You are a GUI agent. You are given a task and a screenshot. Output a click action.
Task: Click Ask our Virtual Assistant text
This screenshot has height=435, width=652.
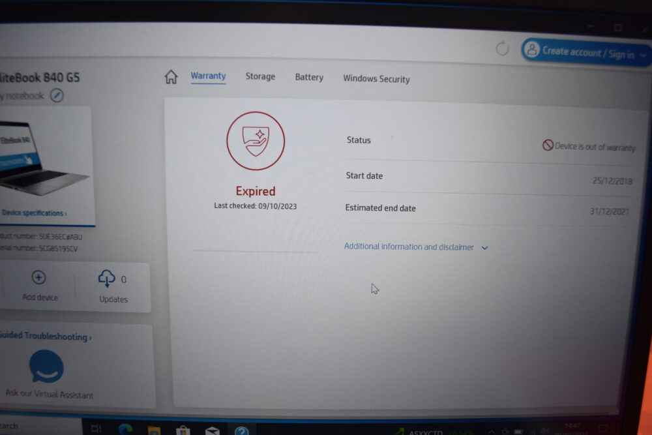click(x=49, y=394)
